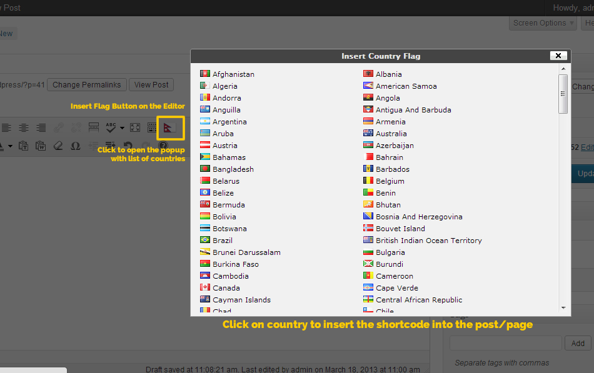Click the Unlink broken chain icon
Image resolution: width=594 pixels, height=373 pixels.
76,127
